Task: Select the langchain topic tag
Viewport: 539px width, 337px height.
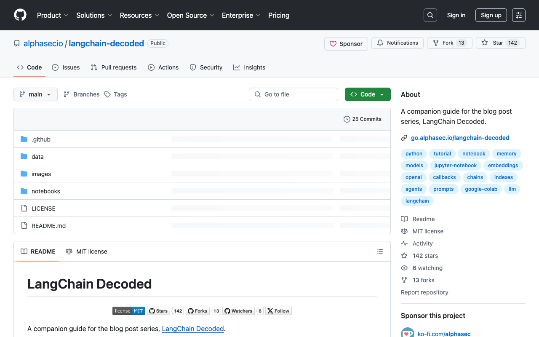Action: [x=417, y=201]
